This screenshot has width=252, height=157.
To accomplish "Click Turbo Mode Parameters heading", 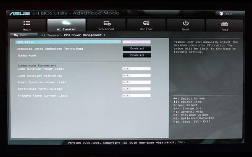I will click(x=37, y=66).
